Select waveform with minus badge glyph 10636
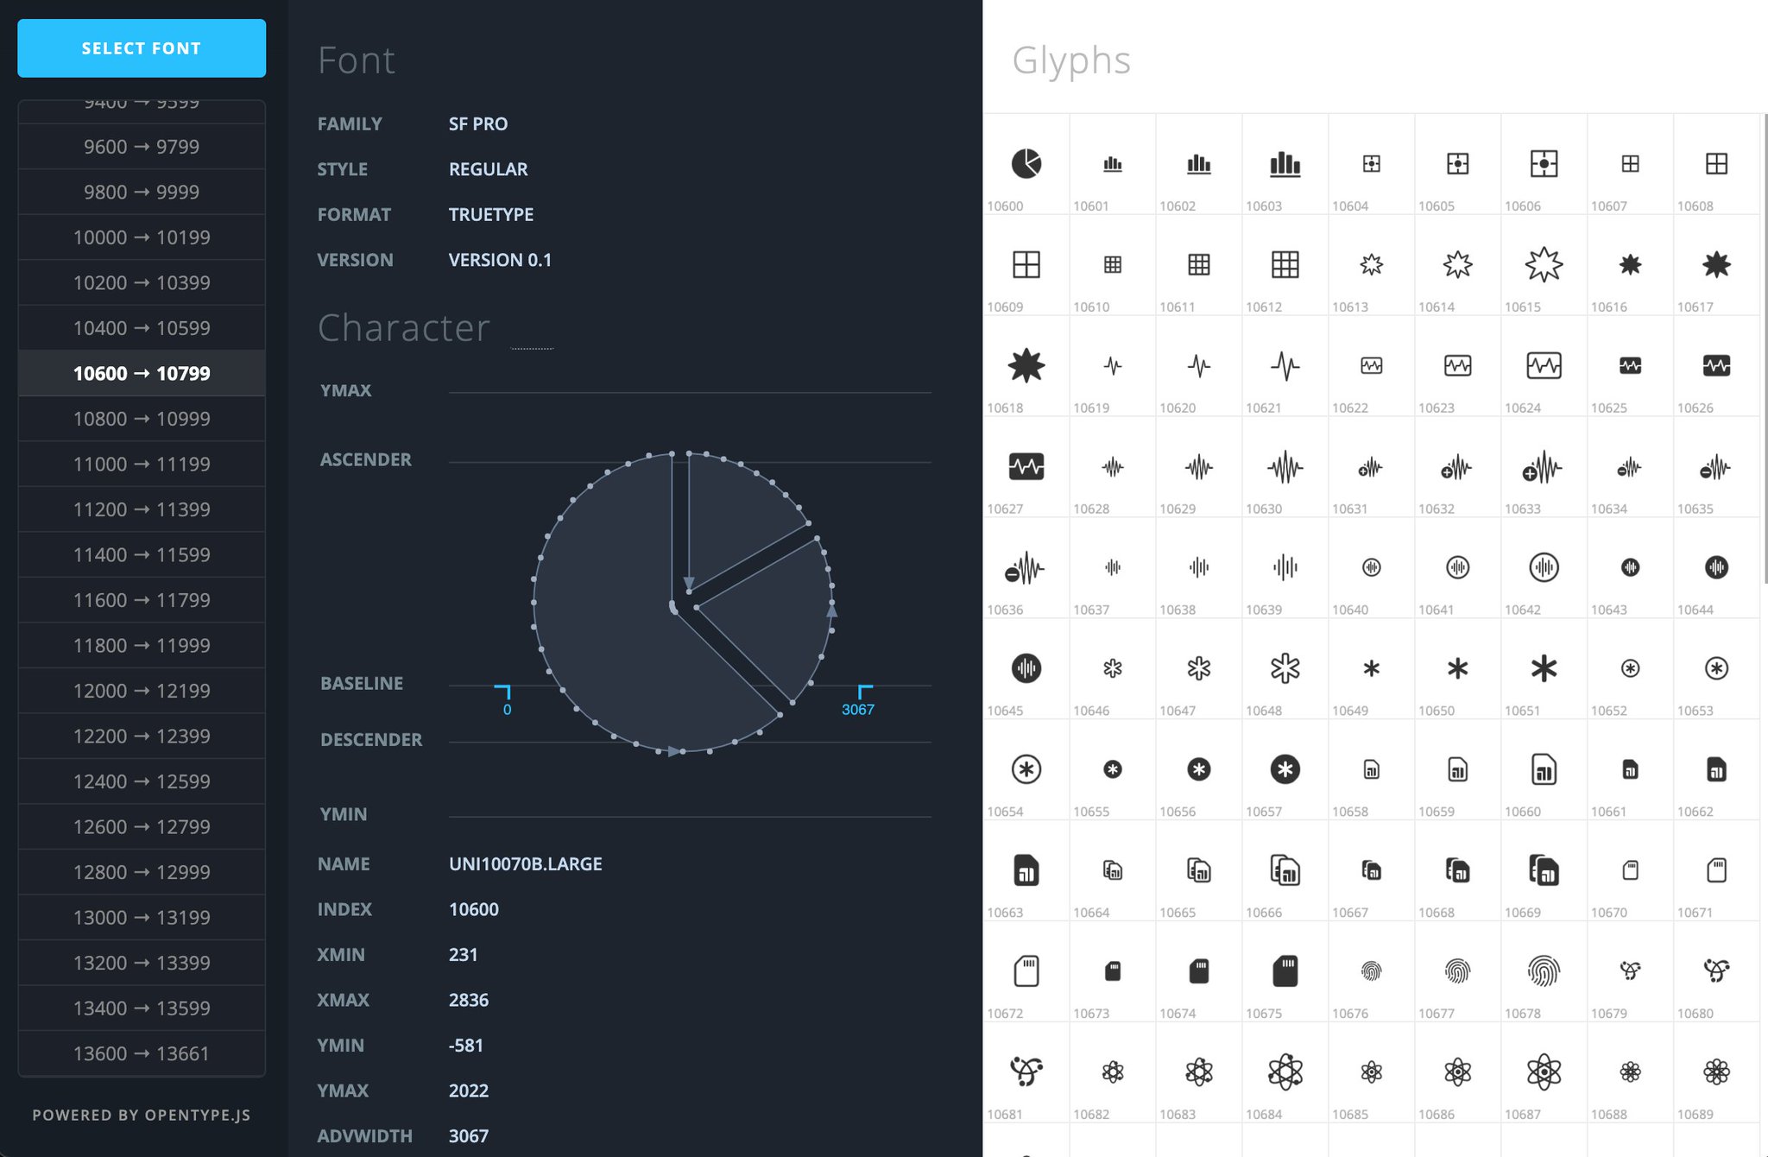This screenshot has width=1768, height=1157. (1026, 568)
